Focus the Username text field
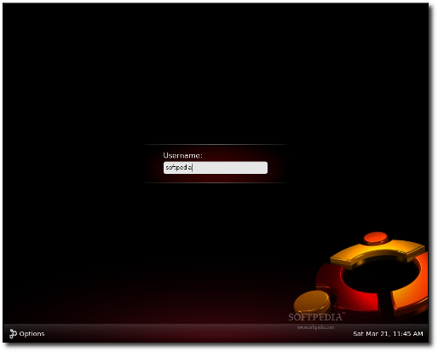The height and width of the screenshot is (352, 438). coord(216,168)
